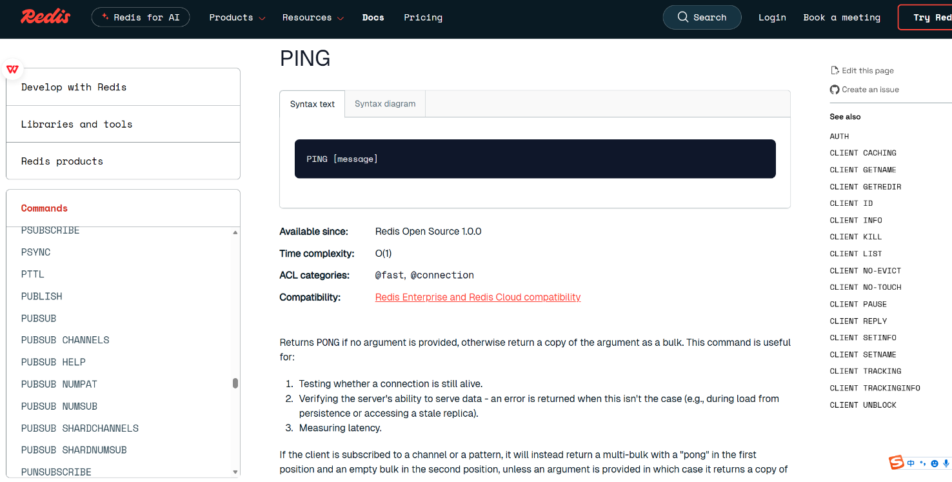Open CLIENT INFO in See also
The height and width of the screenshot is (482, 952).
(856, 220)
